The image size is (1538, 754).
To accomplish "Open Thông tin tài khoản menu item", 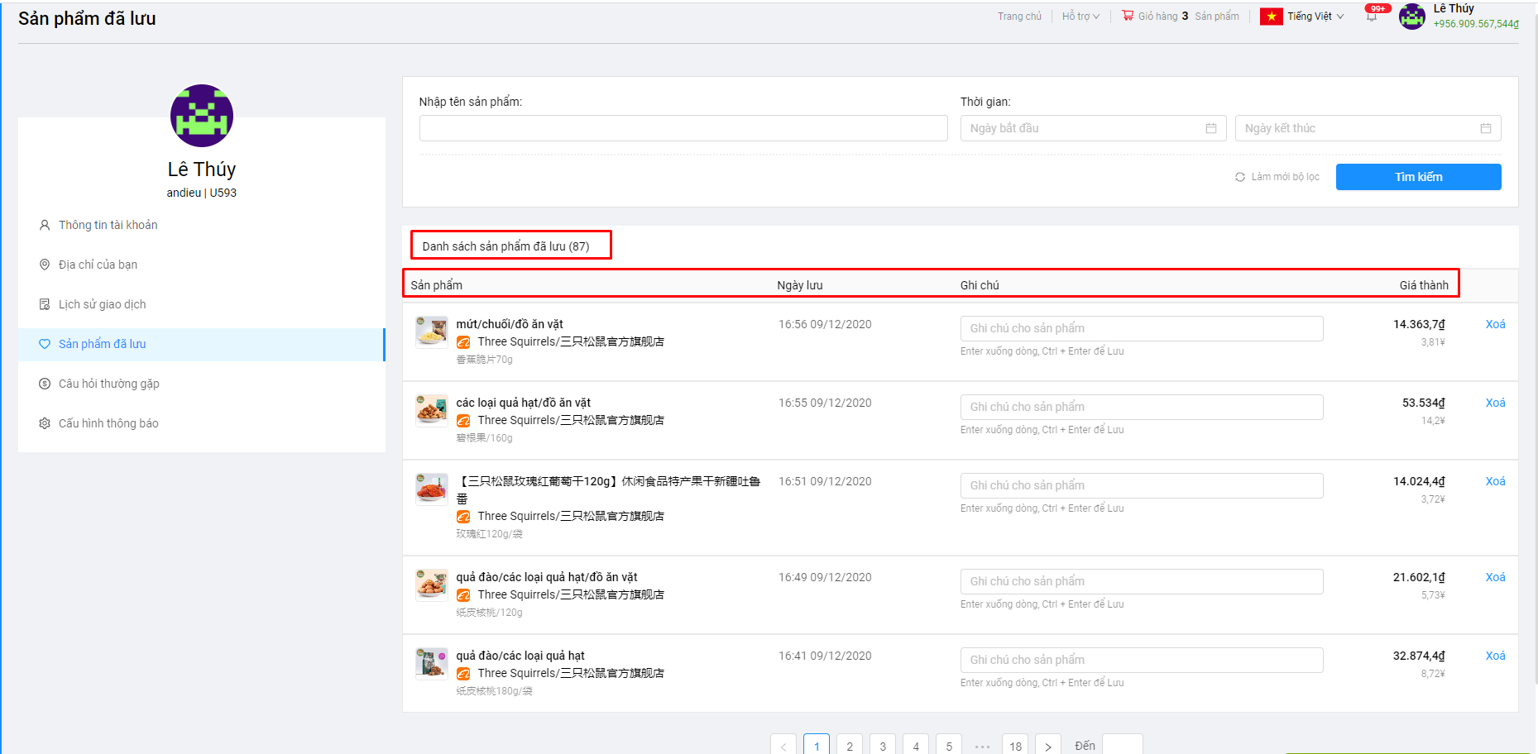I will click(108, 225).
